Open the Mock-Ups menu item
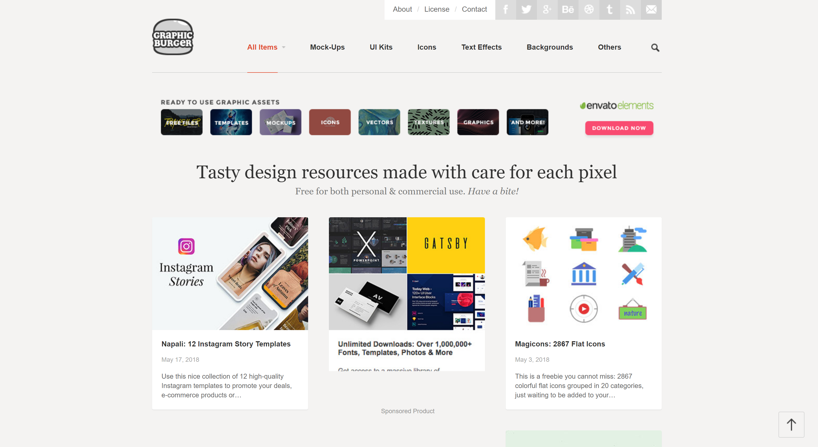The width and height of the screenshot is (818, 447). pos(327,47)
